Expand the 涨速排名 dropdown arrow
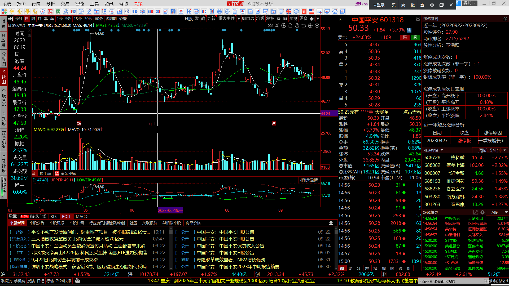Image resolution: width=509 pixels, height=286 pixels. (x=442, y=150)
